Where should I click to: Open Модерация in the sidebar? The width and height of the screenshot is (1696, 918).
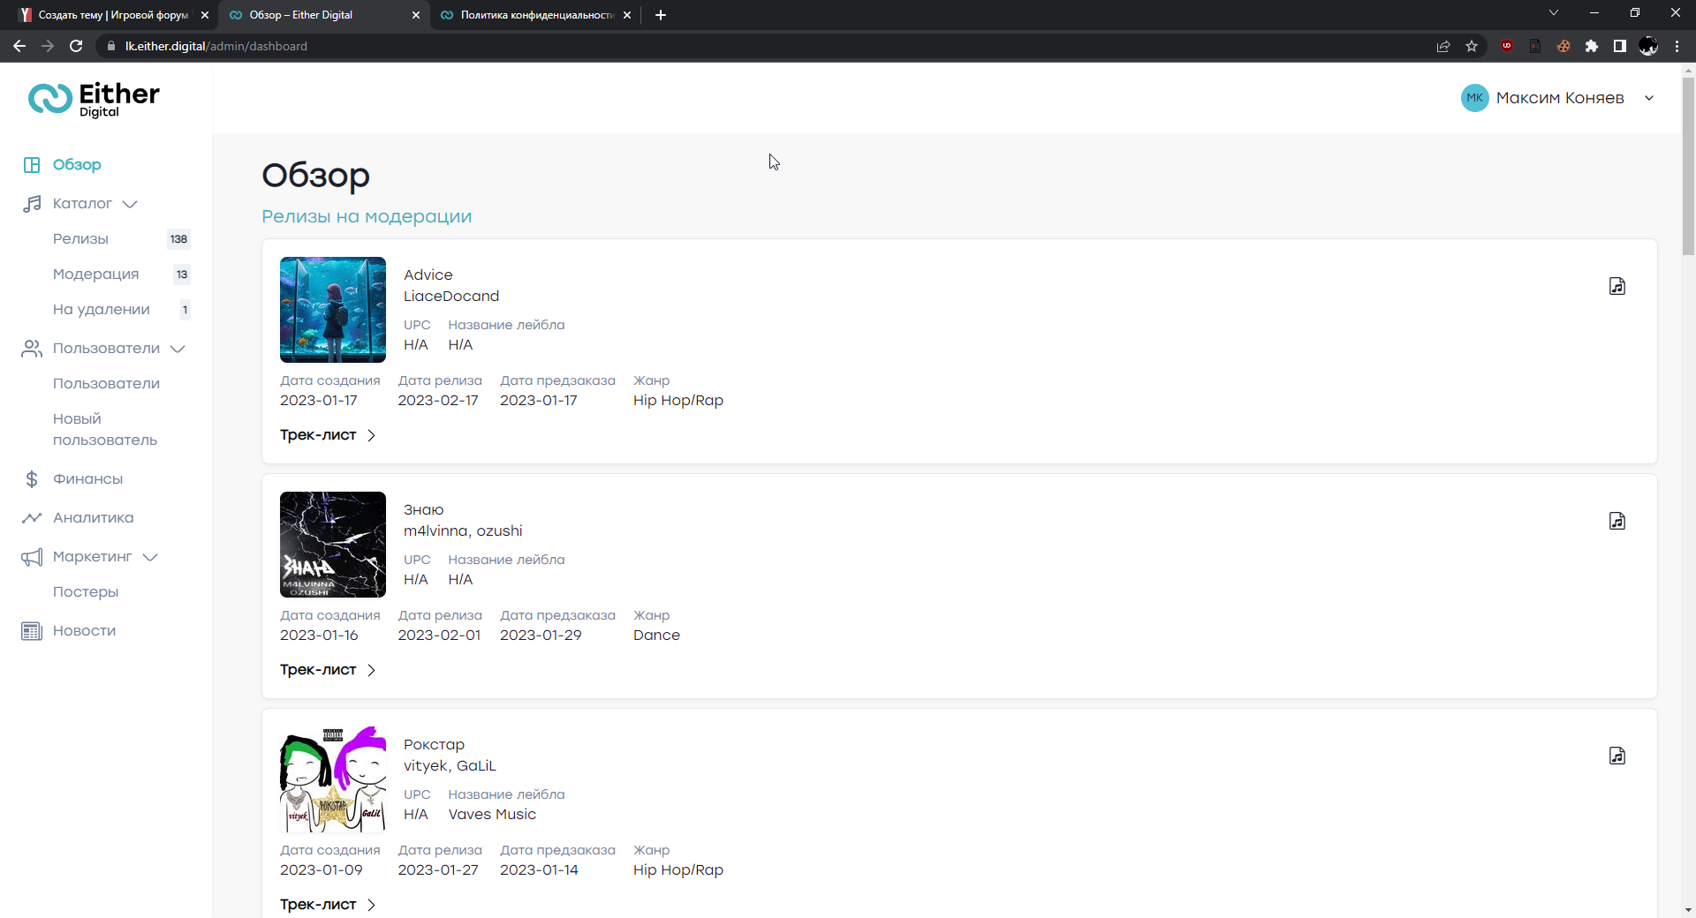tap(95, 274)
